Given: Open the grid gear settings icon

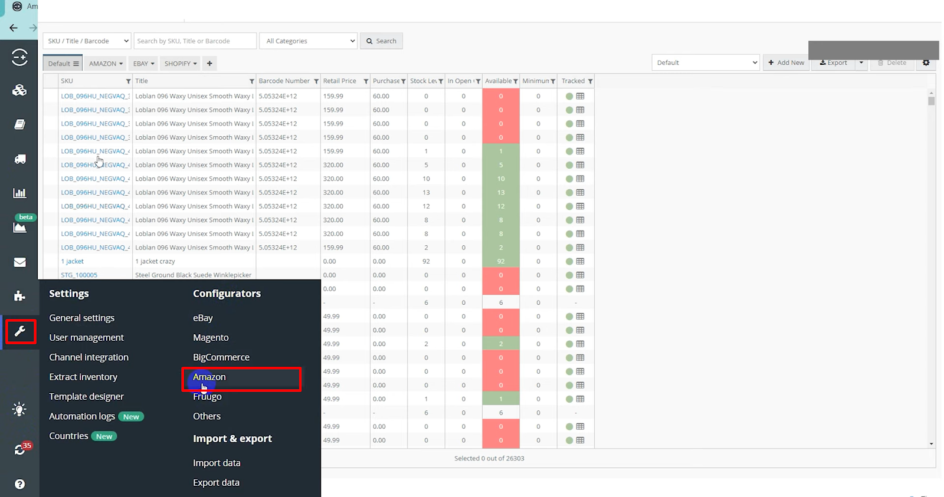Looking at the screenshot, I should [x=926, y=62].
